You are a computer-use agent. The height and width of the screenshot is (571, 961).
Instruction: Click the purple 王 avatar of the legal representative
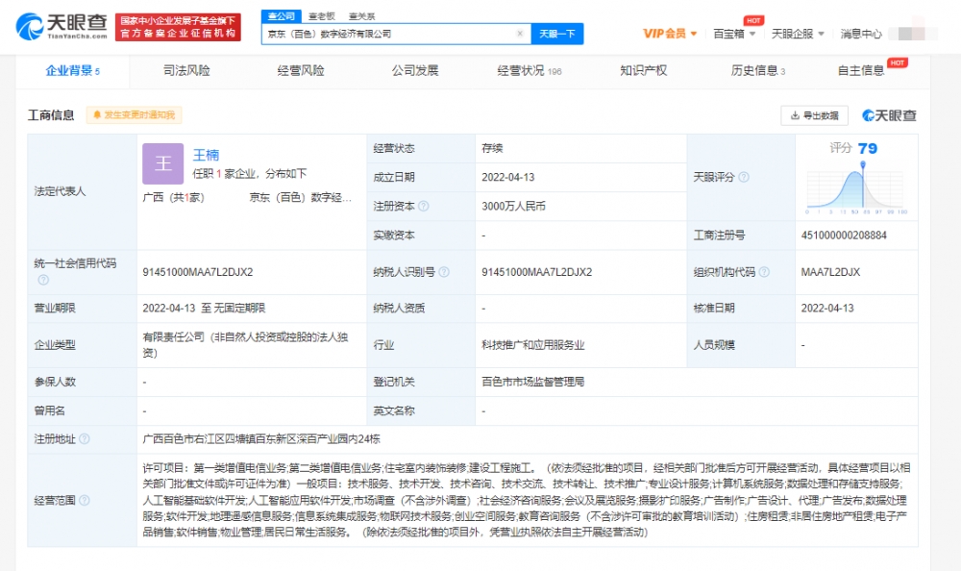pyautogui.click(x=163, y=163)
